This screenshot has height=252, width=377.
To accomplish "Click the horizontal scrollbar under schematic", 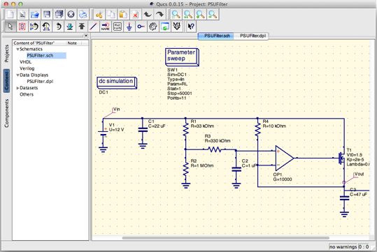I will 225,238.
